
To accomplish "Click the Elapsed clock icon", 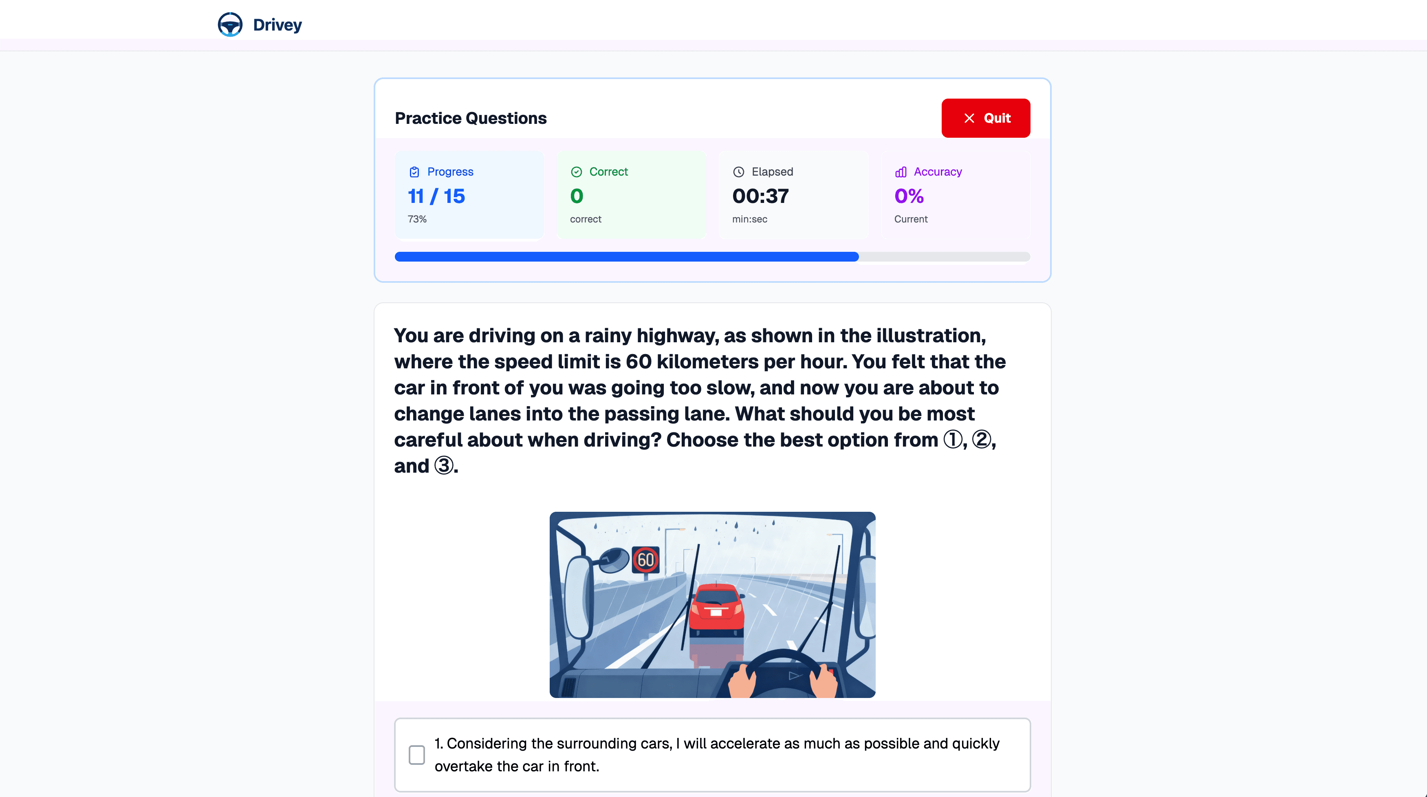I will tap(738, 172).
